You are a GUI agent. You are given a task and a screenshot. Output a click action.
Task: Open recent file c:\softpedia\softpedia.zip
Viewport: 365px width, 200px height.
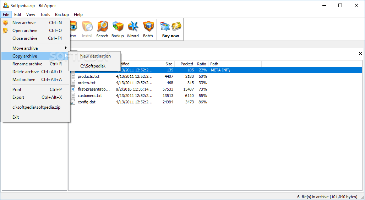click(x=36, y=107)
